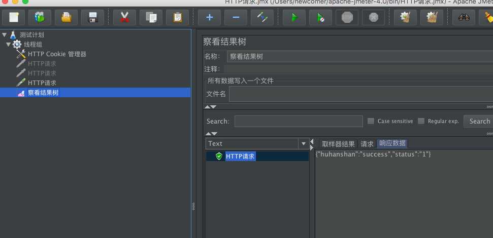Click the 文件名 file name field

click(x=361, y=94)
